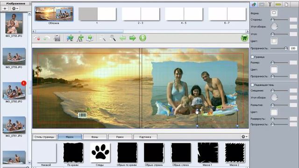
Task: Open the Форма shape picker button
Action: click(274, 13)
